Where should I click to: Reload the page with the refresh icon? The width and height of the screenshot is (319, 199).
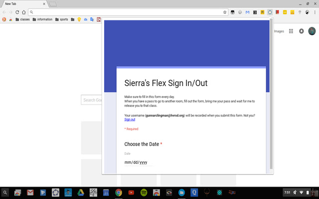[x=17, y=12]
